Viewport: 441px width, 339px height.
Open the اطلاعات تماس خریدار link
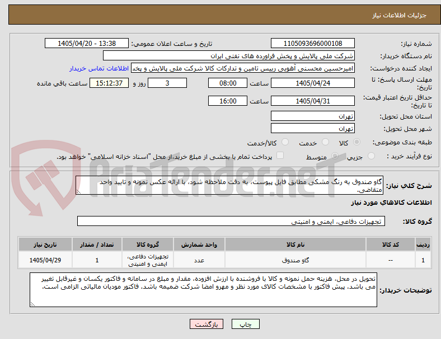pyautogui.click(x=99, y=68)
